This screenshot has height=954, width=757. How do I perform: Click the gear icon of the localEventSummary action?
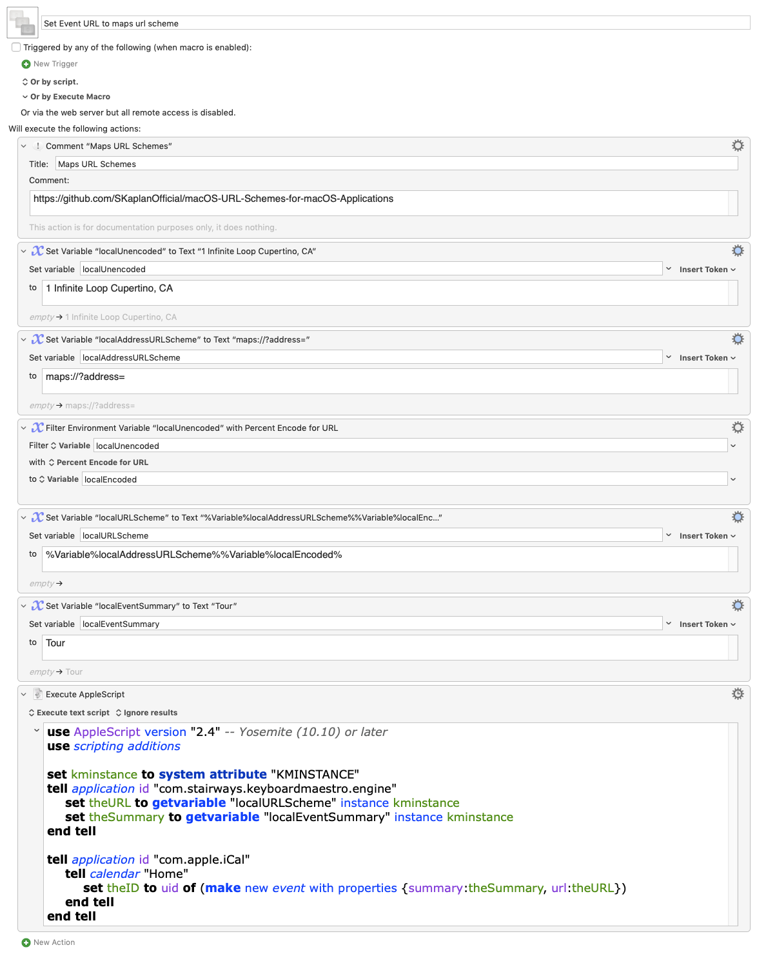738,606
